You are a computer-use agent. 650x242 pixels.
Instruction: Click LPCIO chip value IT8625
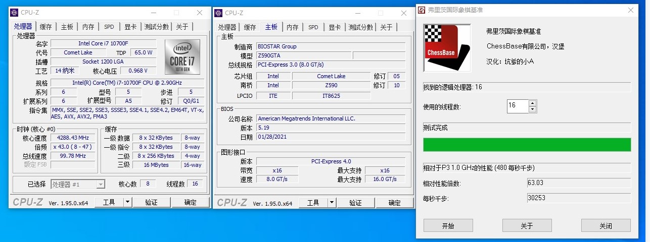click(331, 95)
